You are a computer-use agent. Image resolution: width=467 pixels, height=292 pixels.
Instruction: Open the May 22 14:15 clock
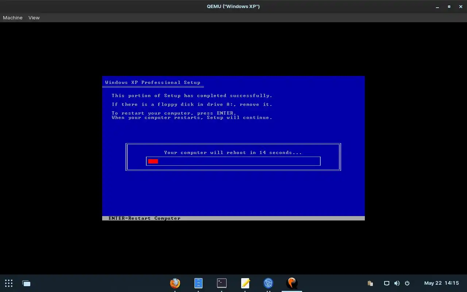point(441,283)
